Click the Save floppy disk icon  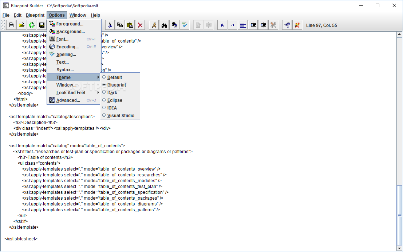42,25
